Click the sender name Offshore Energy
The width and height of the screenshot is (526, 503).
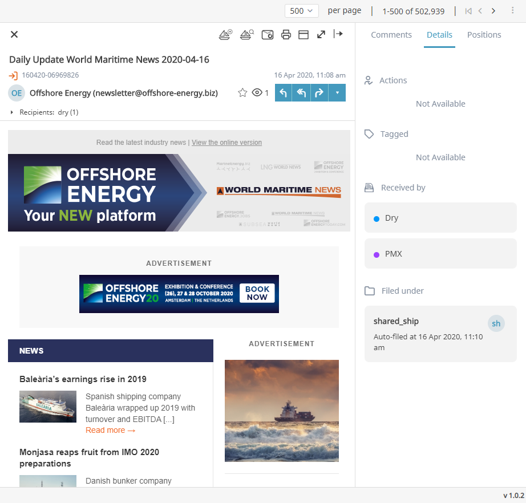pyautogui.click(x=124, y=93)
